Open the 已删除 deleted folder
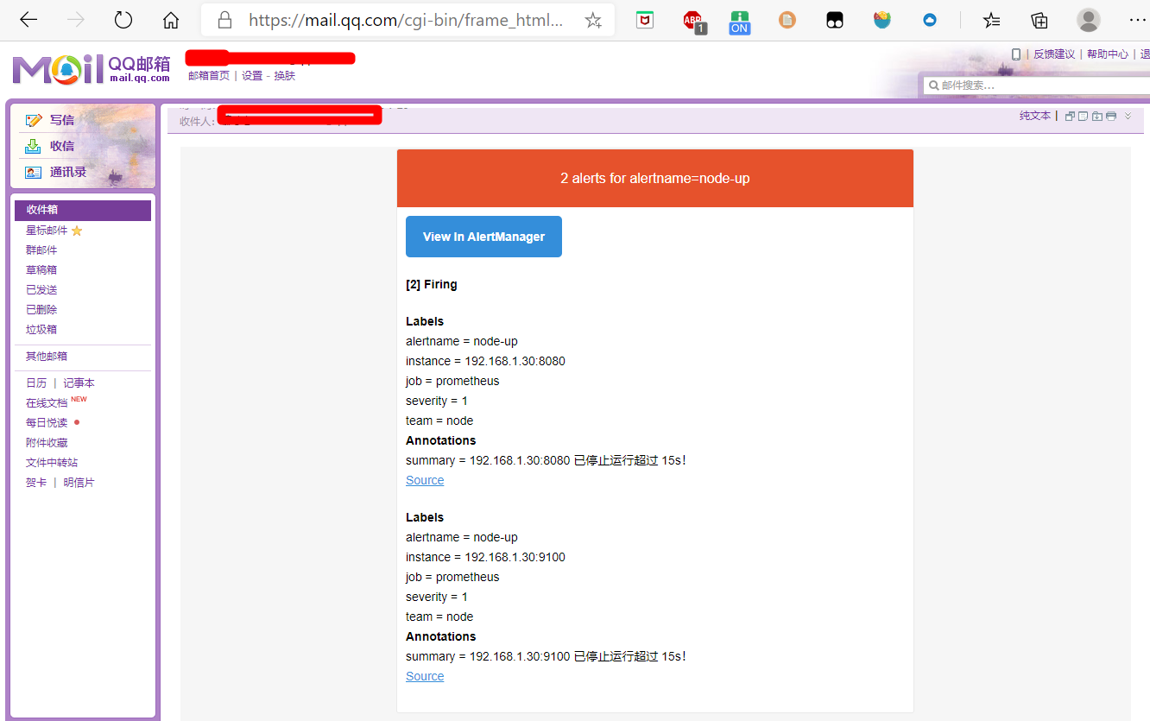The height and width of the screenshot is (721, 1150). [x=41, y=310]
